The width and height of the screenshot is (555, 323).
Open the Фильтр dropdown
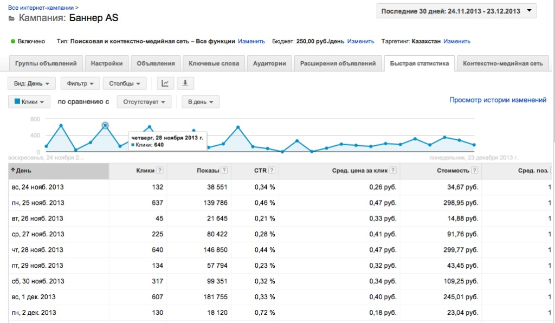80,84
